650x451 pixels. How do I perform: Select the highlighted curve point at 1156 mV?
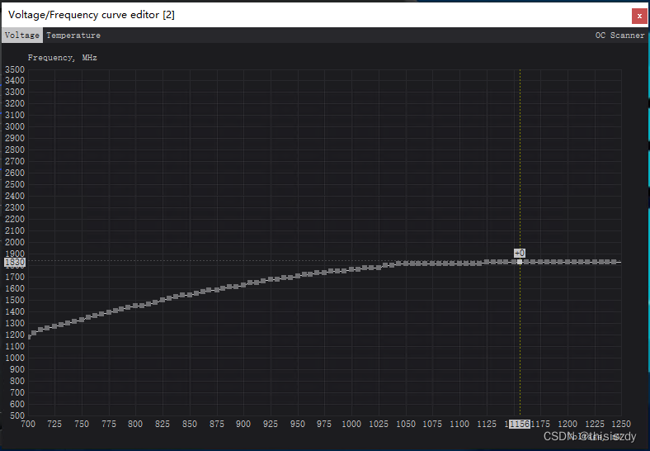(520, 262)
